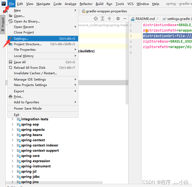Screen dimensions: 192x187
Task: Select Open Recent submenu
Action: pyautogui.click(x=43, y=27)
